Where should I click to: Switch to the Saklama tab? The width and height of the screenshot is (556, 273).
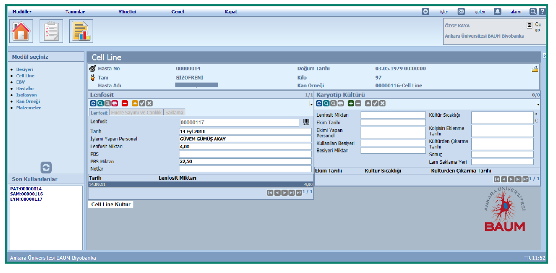(174, 113)
